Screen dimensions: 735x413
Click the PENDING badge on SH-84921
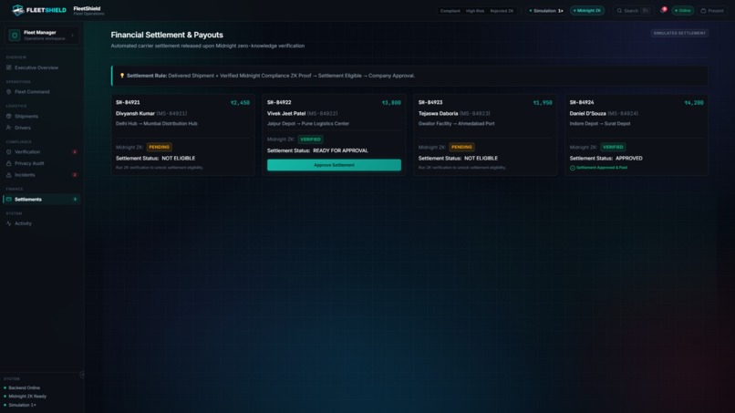click(x=160, y=147)
